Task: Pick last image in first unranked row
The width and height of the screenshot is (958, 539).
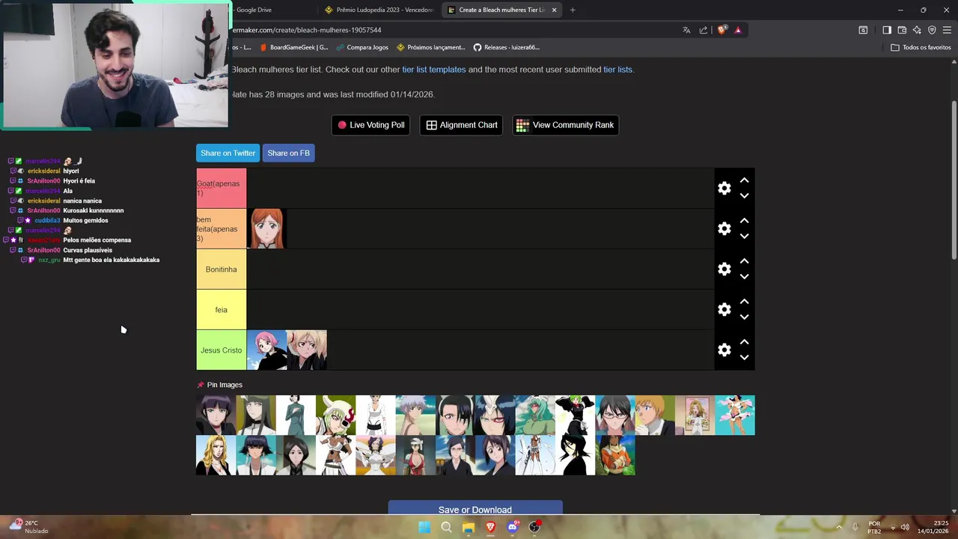Action: pos(735,415)
